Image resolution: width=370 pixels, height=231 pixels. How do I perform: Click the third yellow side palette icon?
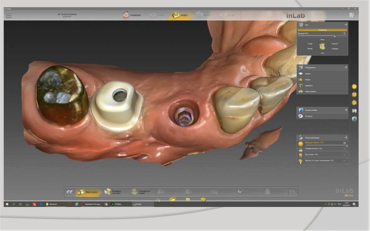pyautogui.click(x=354, y=103)
